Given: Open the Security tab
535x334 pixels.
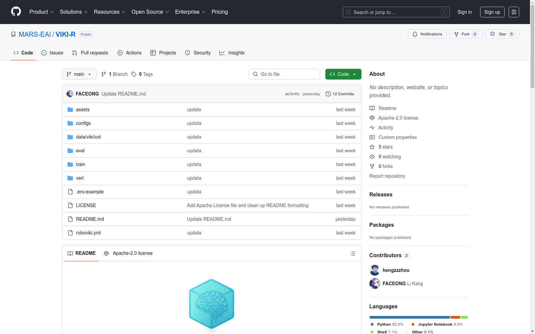Looking at the screenshot, I should pyautogui.click(x=198, y=53).
